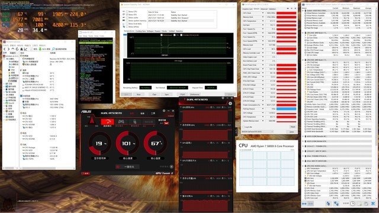Click back arrow in AIDA64 toolbar
This screenshot has height=213, width=379.
[x=5, y=49]
